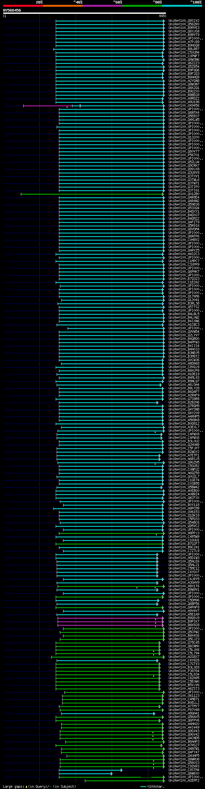Select label UniRef100_Q8WRU8

tap(184, 759)
